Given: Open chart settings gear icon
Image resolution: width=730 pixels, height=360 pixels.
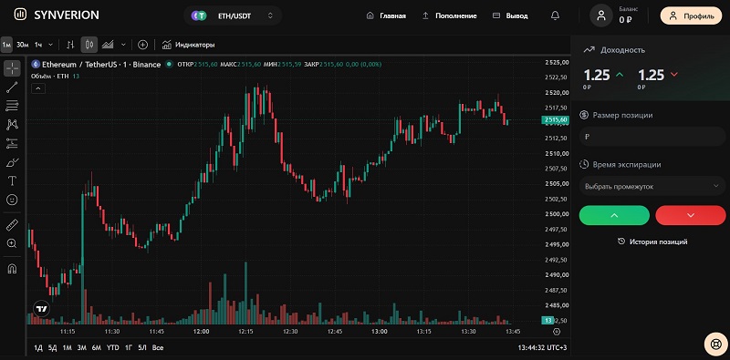Looking at the screenshot, I should pyautogui.click(x=557, y=332).
